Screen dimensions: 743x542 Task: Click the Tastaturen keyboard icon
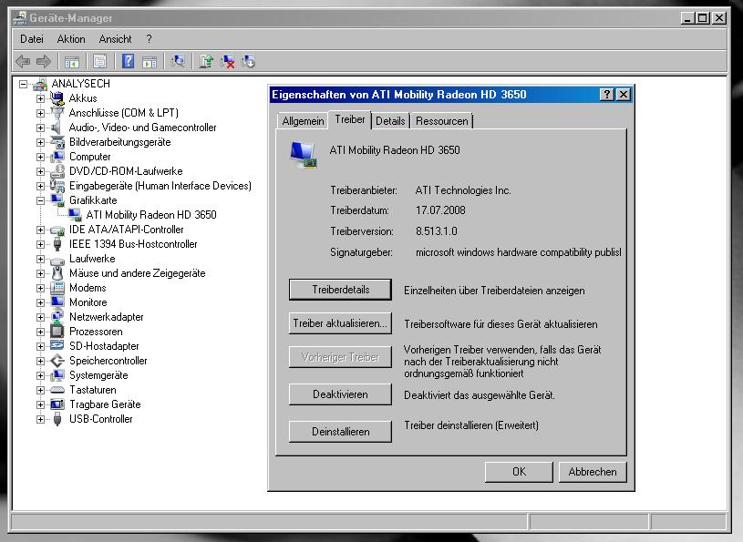(x=57, y=390)
